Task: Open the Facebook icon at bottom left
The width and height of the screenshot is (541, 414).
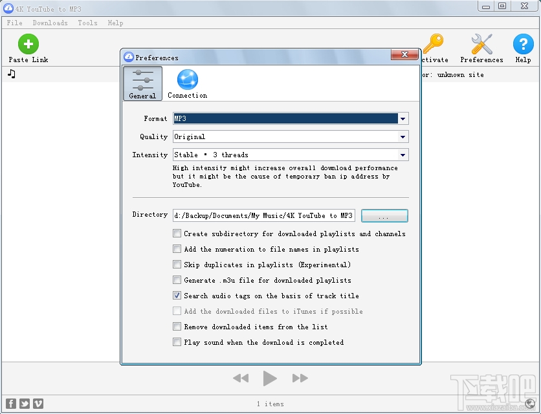Action: (x=10, y=403)
